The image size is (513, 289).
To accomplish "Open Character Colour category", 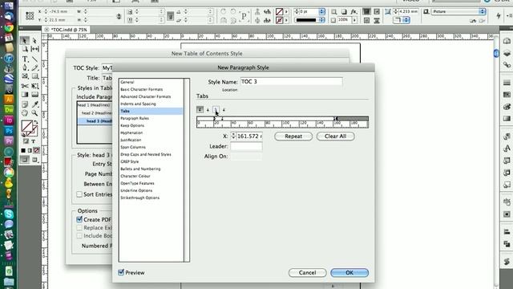I will click(x=135, y=176).
